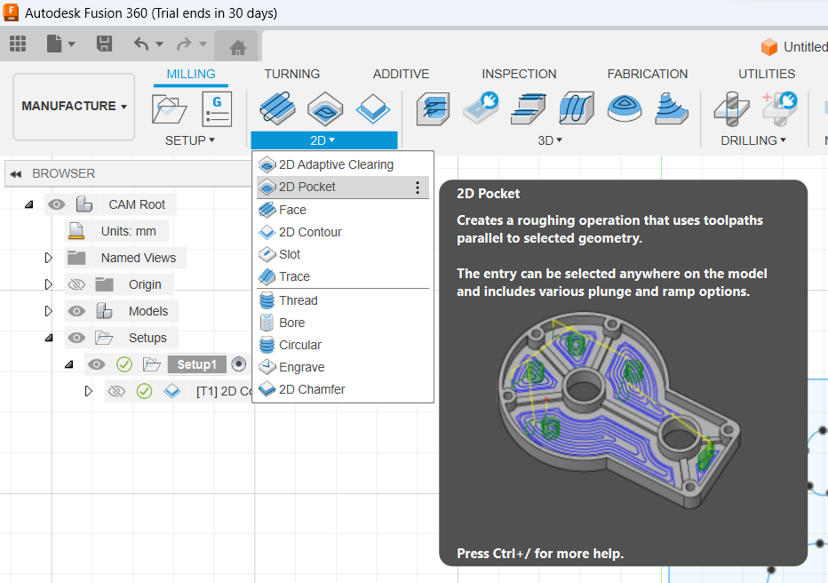Choose 2D Adaptive Clearing from menu
This screenshot has width=828, height=583.
click(x=343, y=164)
